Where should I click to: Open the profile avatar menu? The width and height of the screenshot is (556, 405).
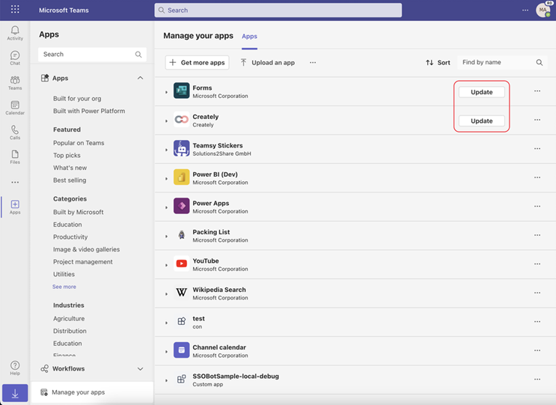point(543,10)
